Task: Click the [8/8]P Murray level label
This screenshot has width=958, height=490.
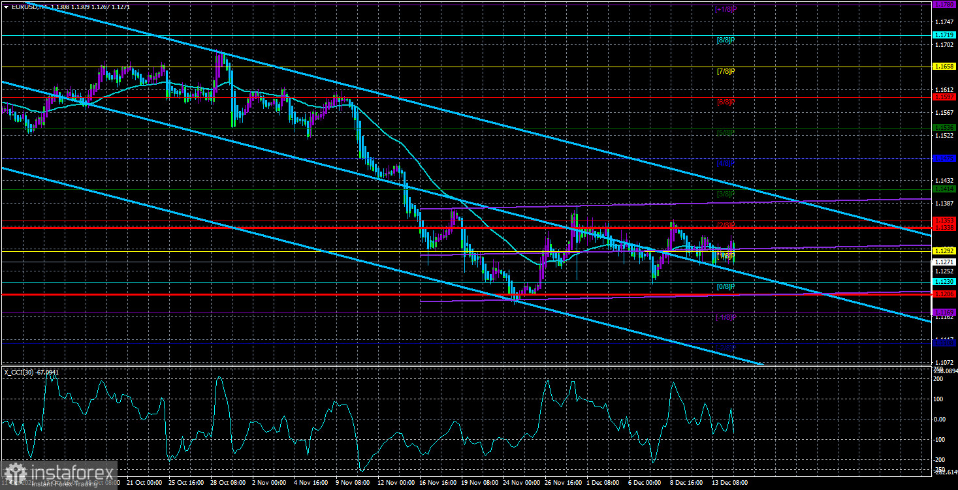Action: coord(726,40)
